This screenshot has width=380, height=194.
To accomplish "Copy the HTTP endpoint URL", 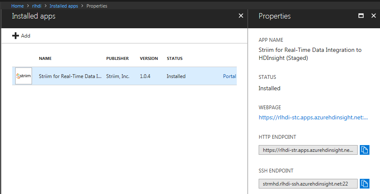I will (x=364, y=150).
